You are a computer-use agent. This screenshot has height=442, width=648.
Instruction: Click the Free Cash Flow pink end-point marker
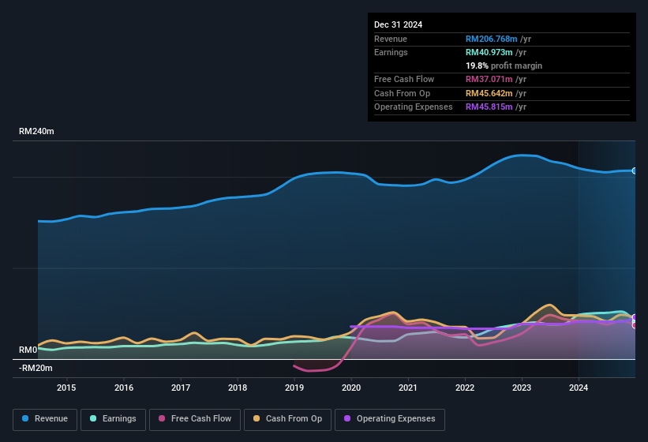click(x=635, y=325)
